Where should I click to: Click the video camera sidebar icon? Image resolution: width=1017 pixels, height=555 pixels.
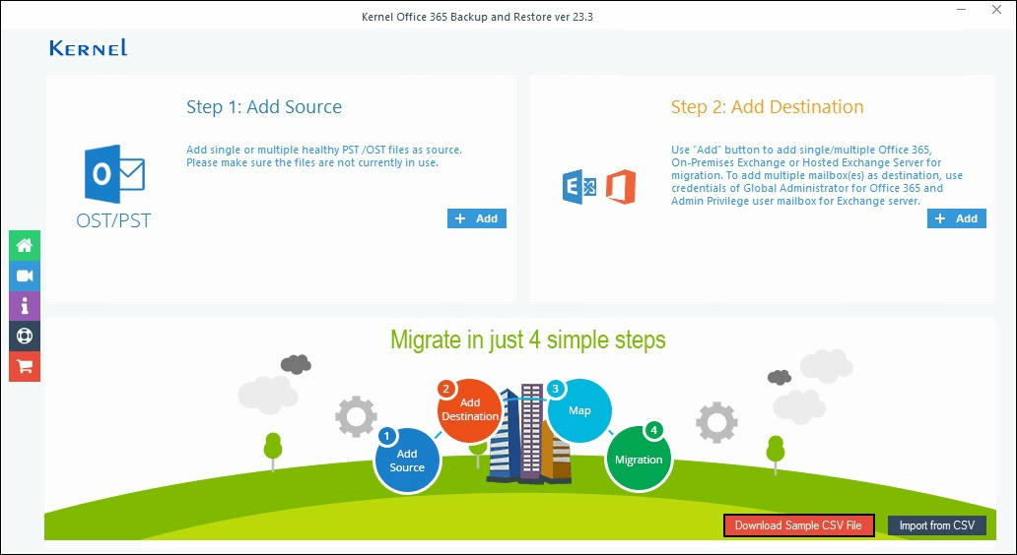25,276
